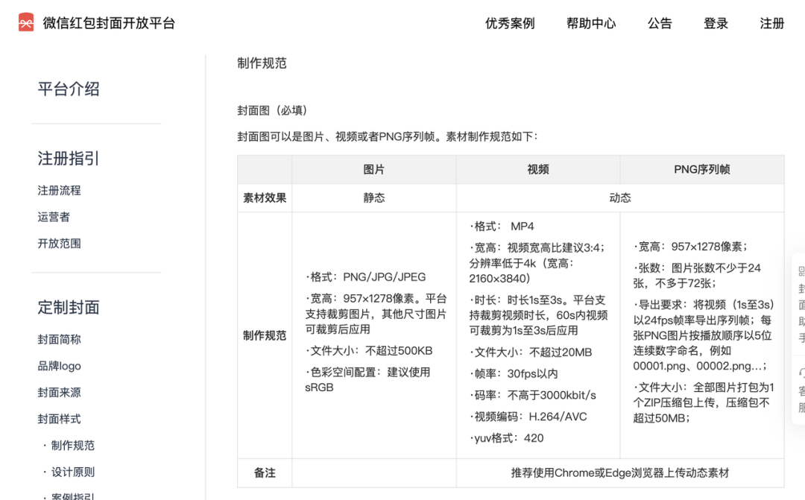Open the 运营者 page

[x=54, y=217]
